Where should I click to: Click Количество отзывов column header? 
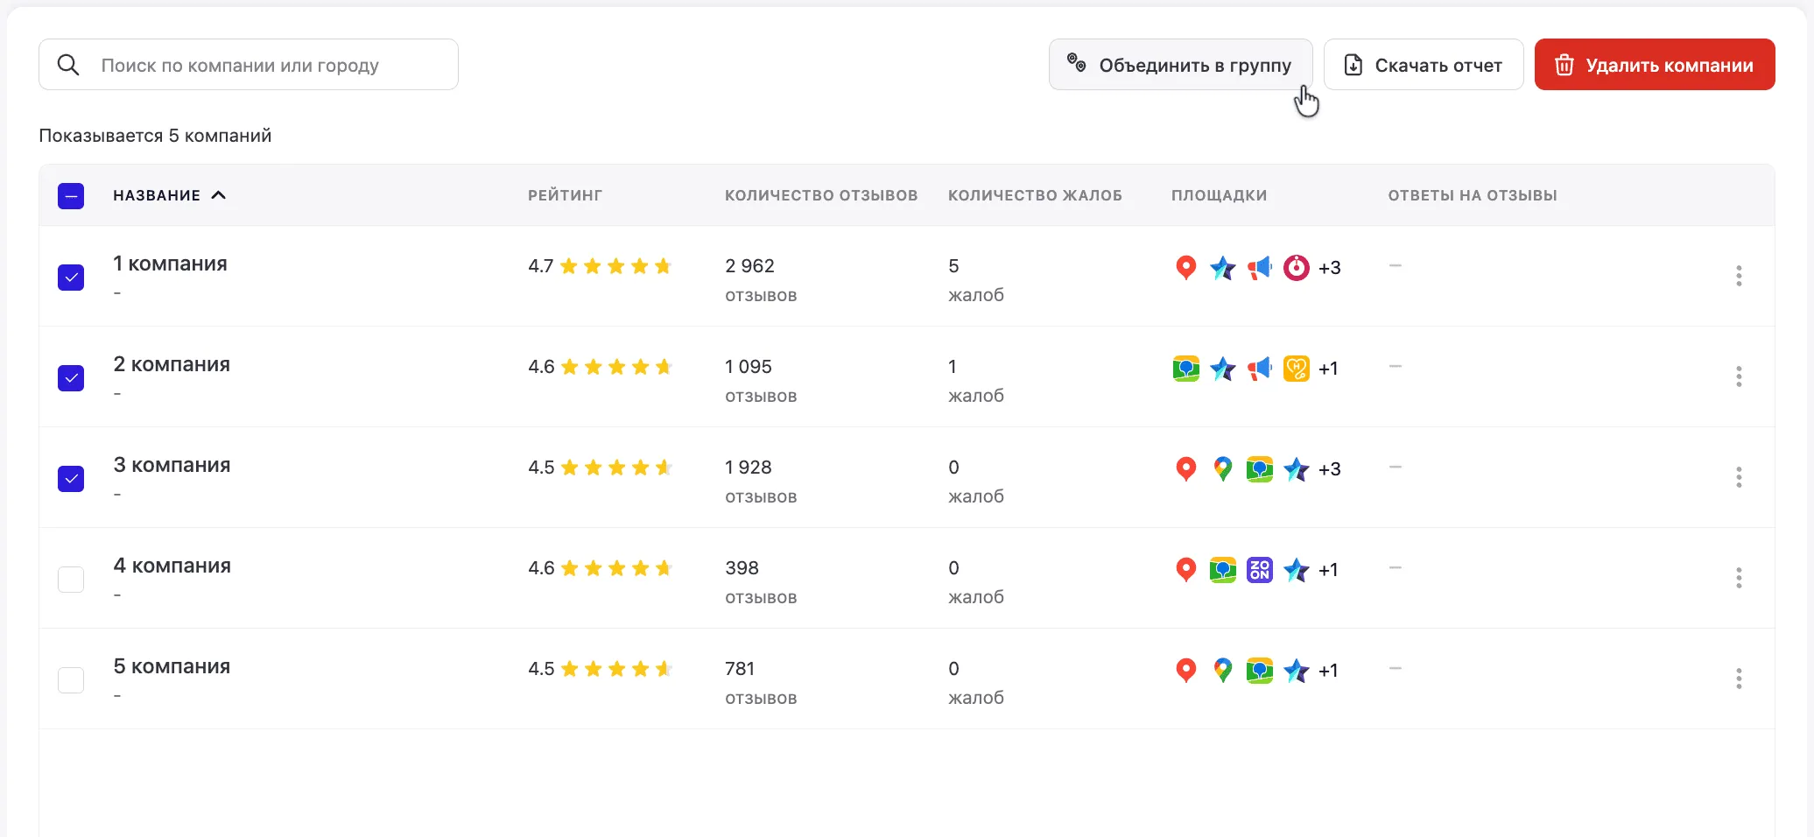tap(821, 195)
